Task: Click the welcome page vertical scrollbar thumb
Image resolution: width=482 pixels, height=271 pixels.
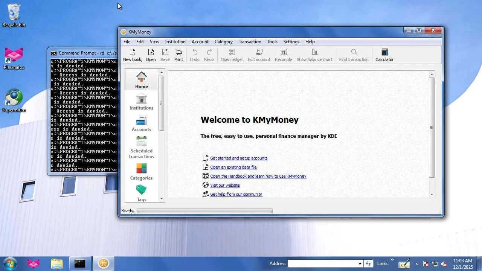Action: [x=432, y=128]
